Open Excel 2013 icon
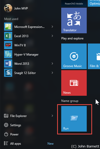 (x=8, y=36)
